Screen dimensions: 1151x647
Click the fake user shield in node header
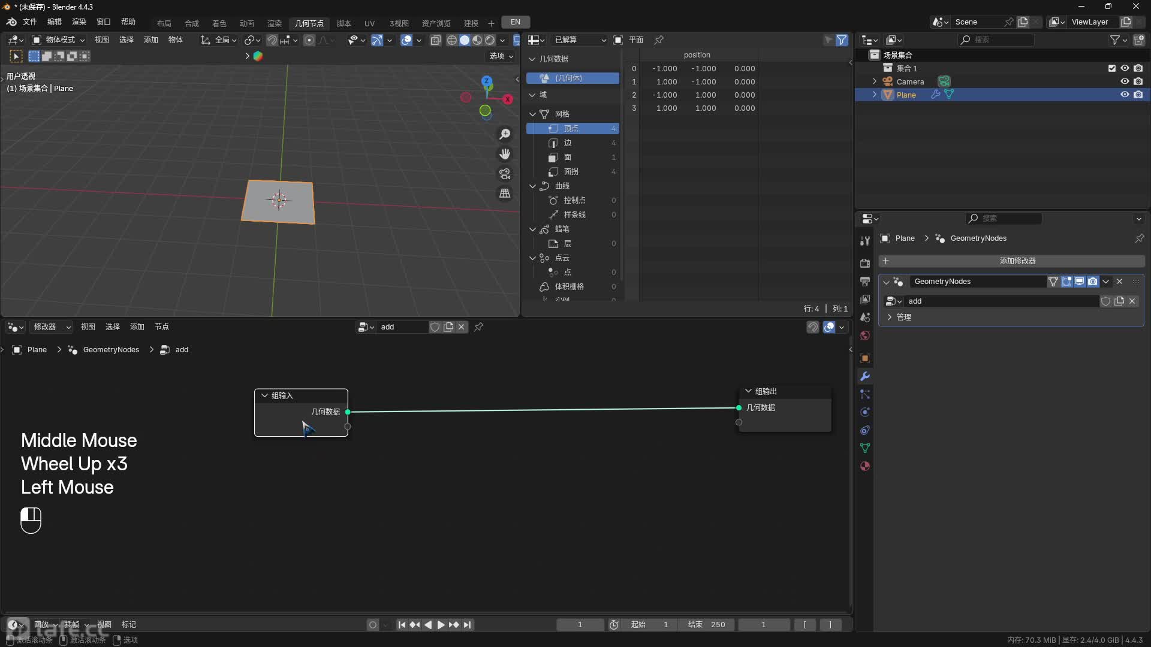(435, 327)
